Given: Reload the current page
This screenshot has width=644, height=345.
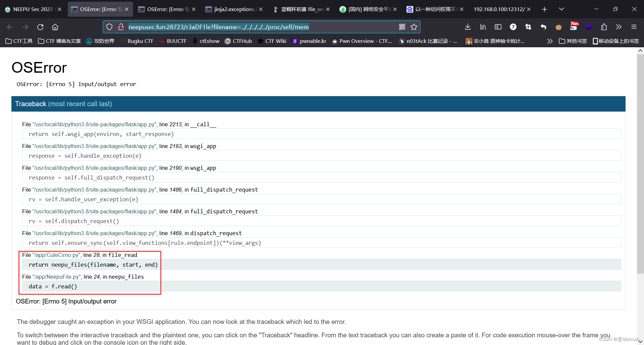Looking at the screenshot, I should (40, 27).
